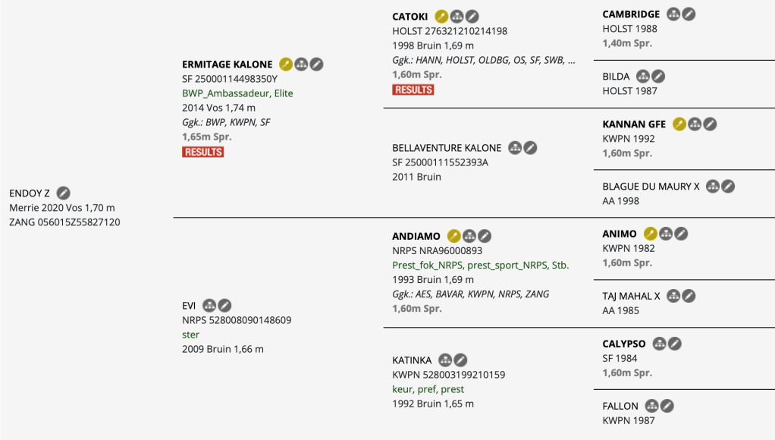Click the pencil edit icon beside Andiamo
775x440 pixels.
pos(485,236)
